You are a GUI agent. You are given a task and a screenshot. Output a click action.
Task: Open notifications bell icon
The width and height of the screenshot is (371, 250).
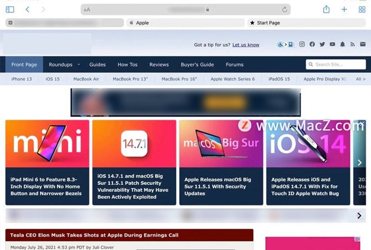342,44
